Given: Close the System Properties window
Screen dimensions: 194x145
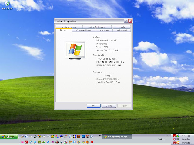Looking at the screenshot, I should [130, 21].
